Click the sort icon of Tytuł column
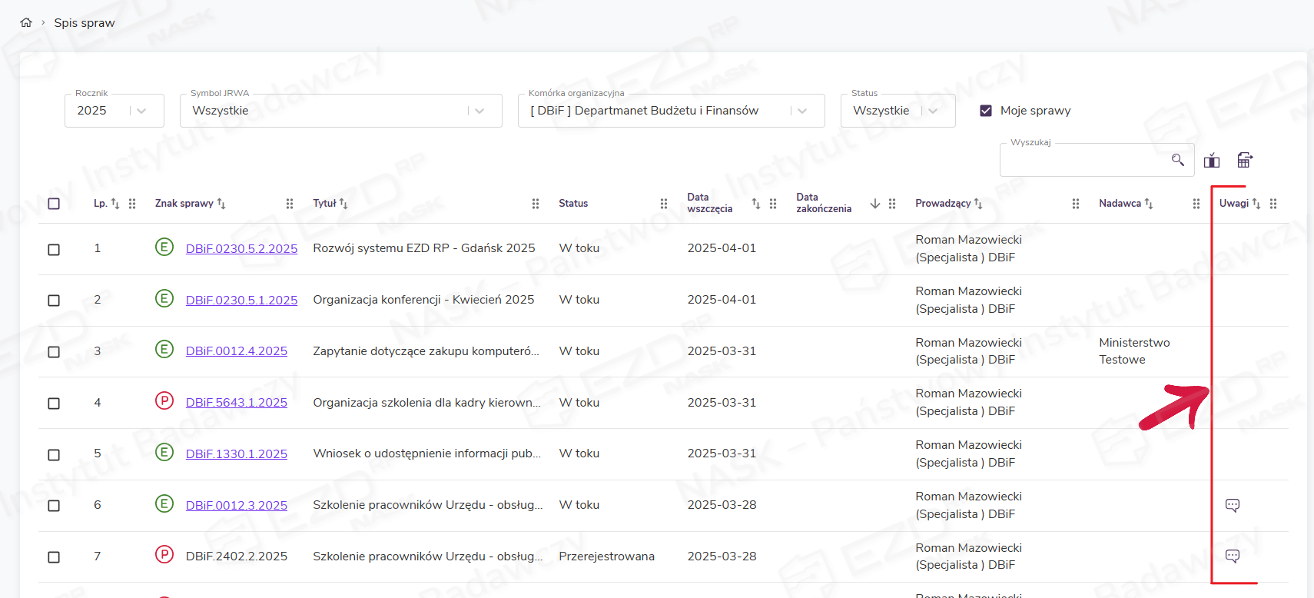This screenshot has height=598, width=1314. (x=343, y=204)
